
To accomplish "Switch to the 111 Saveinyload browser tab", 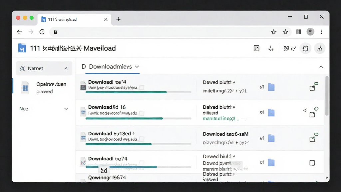I will (74, 19).
